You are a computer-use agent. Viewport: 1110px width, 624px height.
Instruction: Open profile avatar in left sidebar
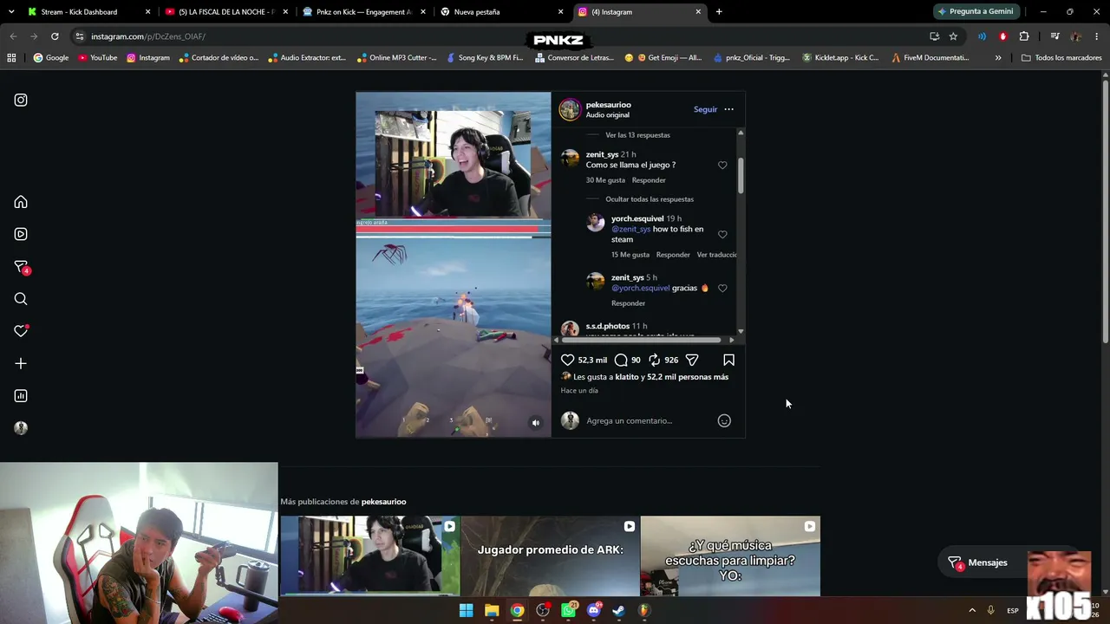pos(21,428)
